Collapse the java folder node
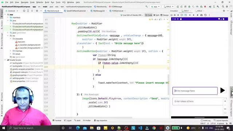Viewport: 233px width, 131px height. [x=8, y=20]
